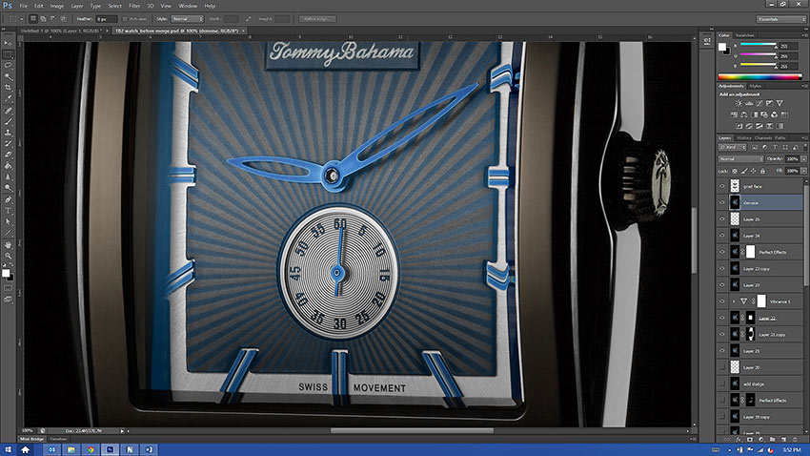Open the Fill slider dropdown arrow

(x=803, y=171)
